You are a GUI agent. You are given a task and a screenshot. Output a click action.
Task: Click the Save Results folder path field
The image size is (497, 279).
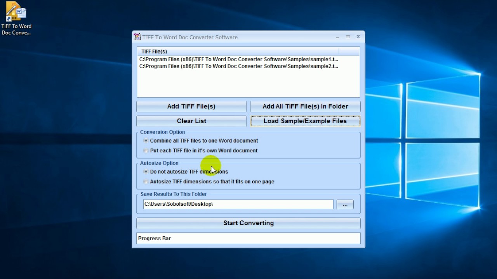click(238, 204)
